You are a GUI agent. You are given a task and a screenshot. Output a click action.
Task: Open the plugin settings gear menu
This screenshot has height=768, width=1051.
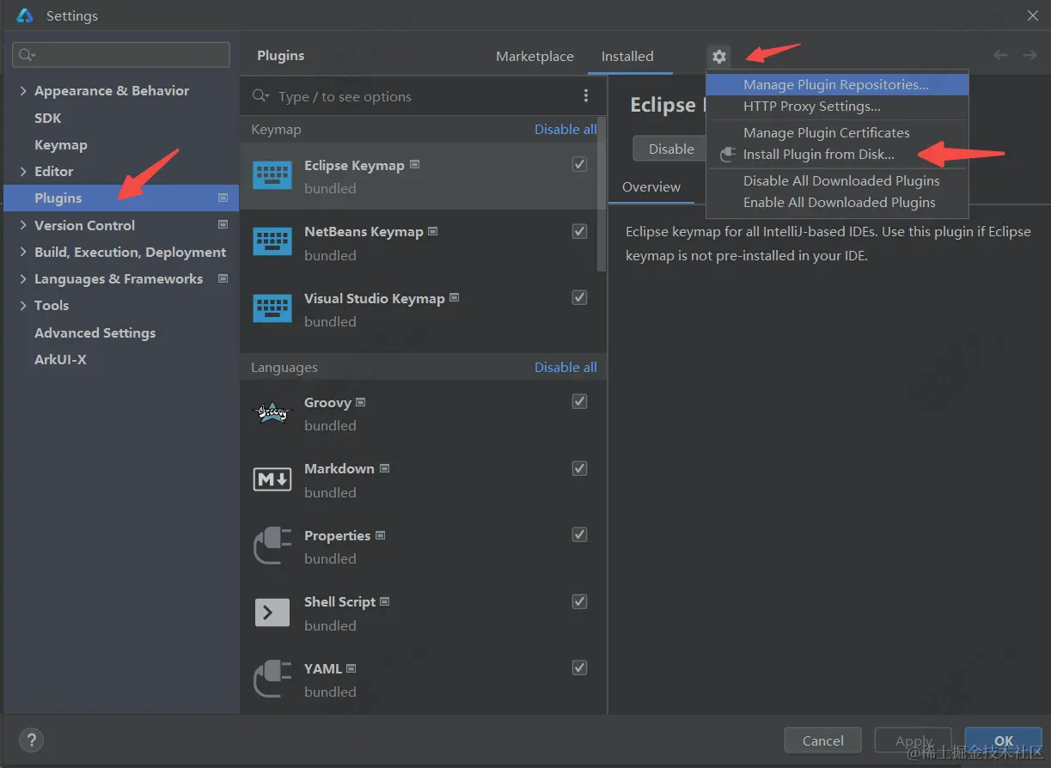(719, 57)
